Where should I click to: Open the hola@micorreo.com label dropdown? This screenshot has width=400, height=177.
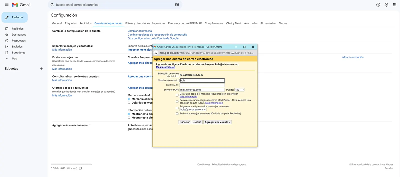(x=193, y=109)
